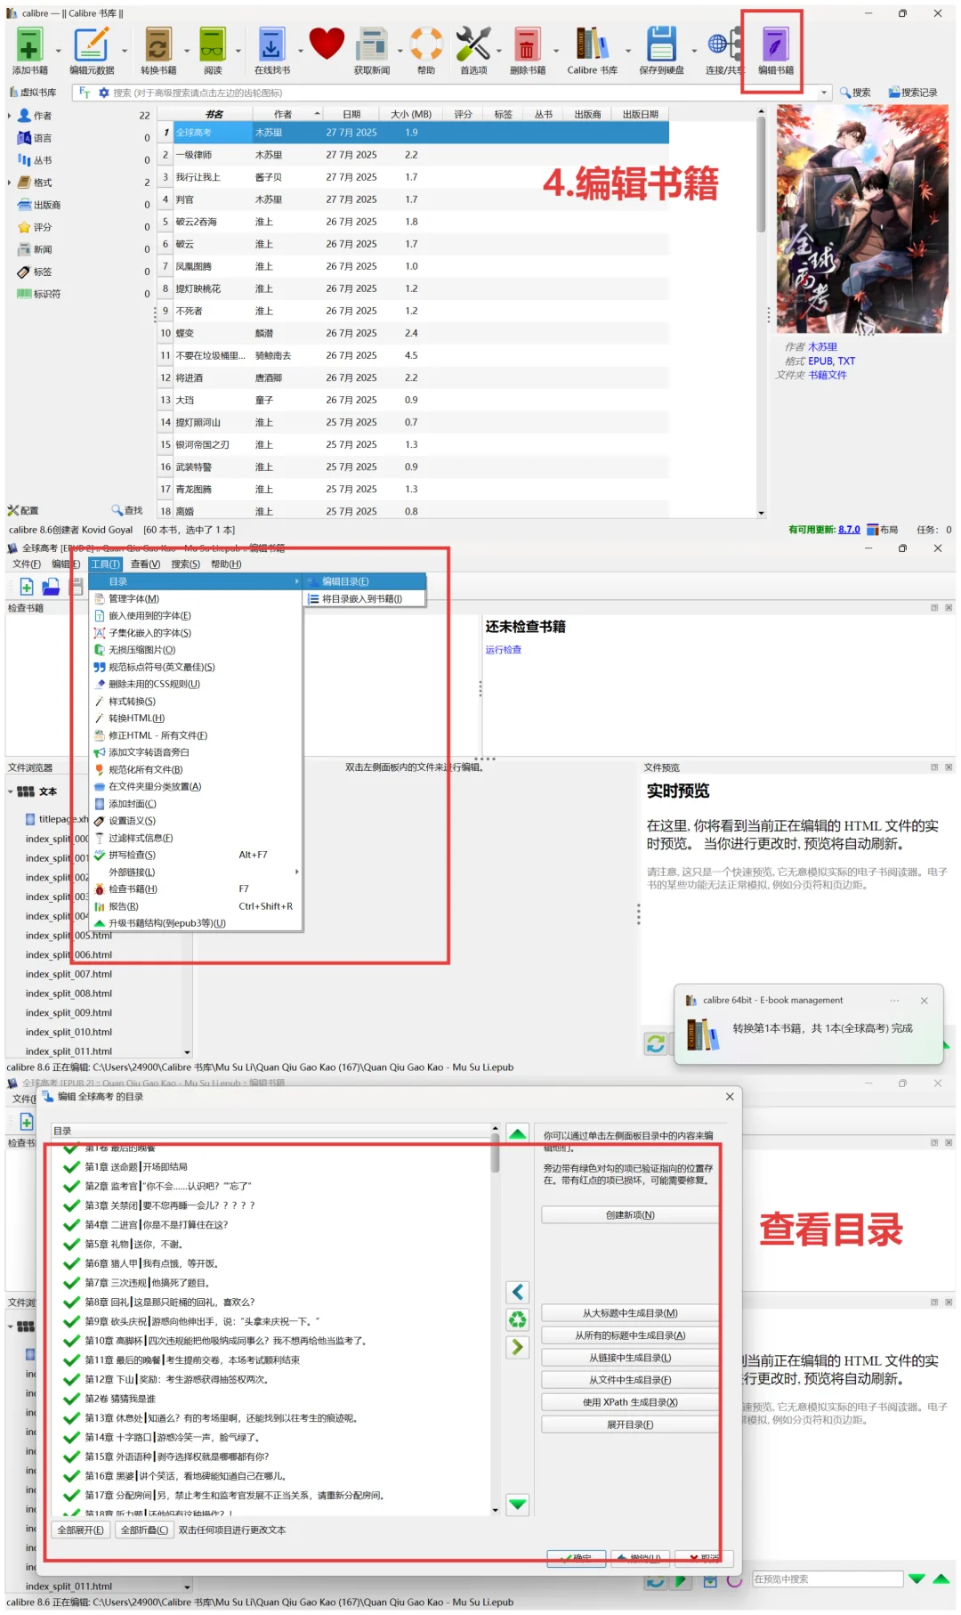Screen dimensions: 961x1615
Task: Click the indent right-arrow in TOC dialog
Action: coord(518,1347)
